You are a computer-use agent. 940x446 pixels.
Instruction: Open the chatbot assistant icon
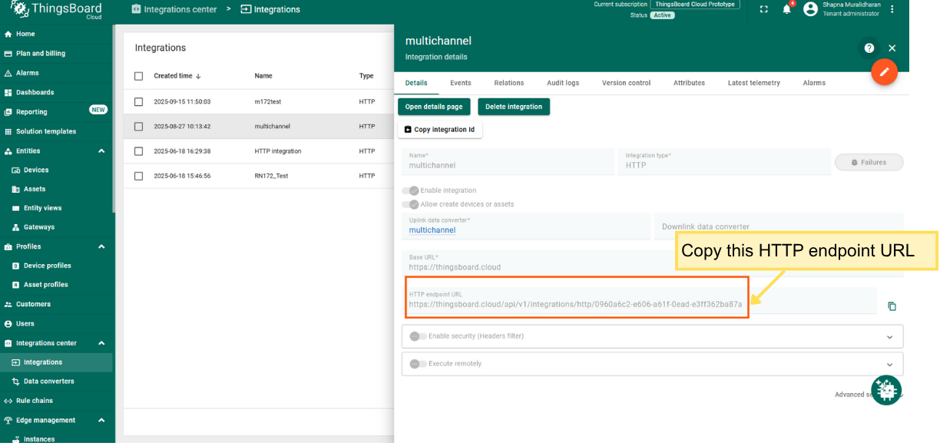[x=886, y=390]
